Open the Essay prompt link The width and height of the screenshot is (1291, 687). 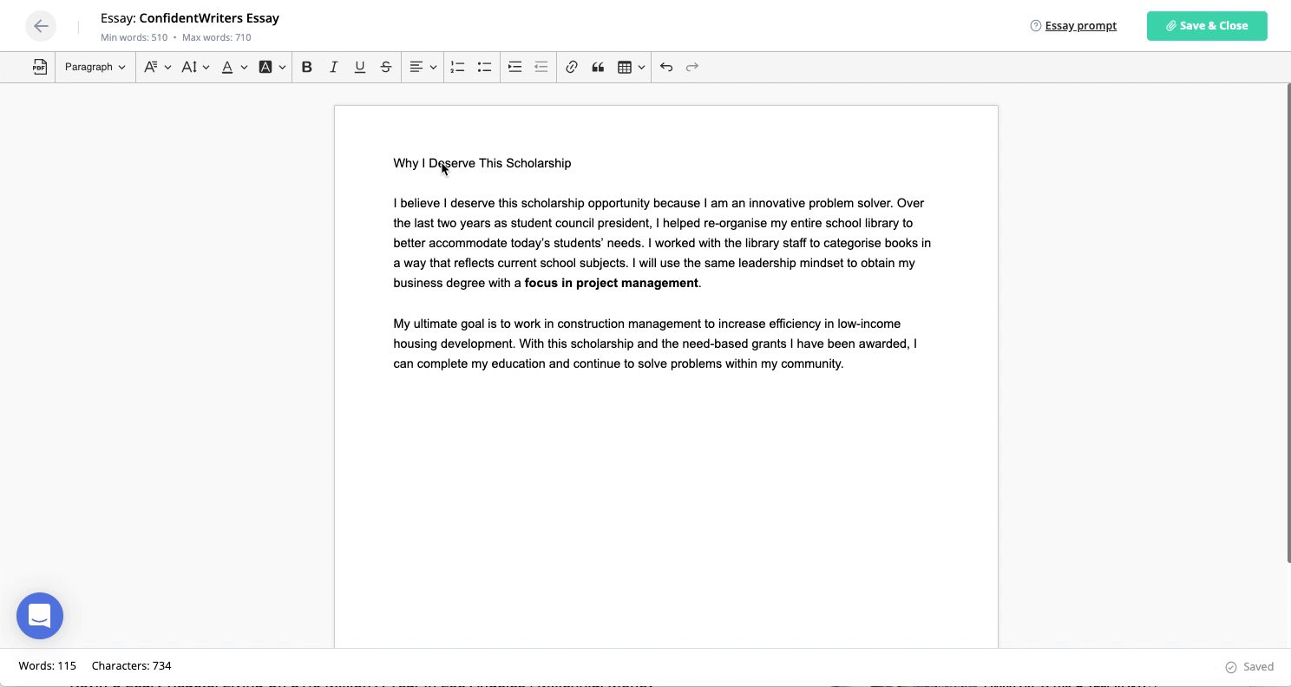click(1073, 26)
